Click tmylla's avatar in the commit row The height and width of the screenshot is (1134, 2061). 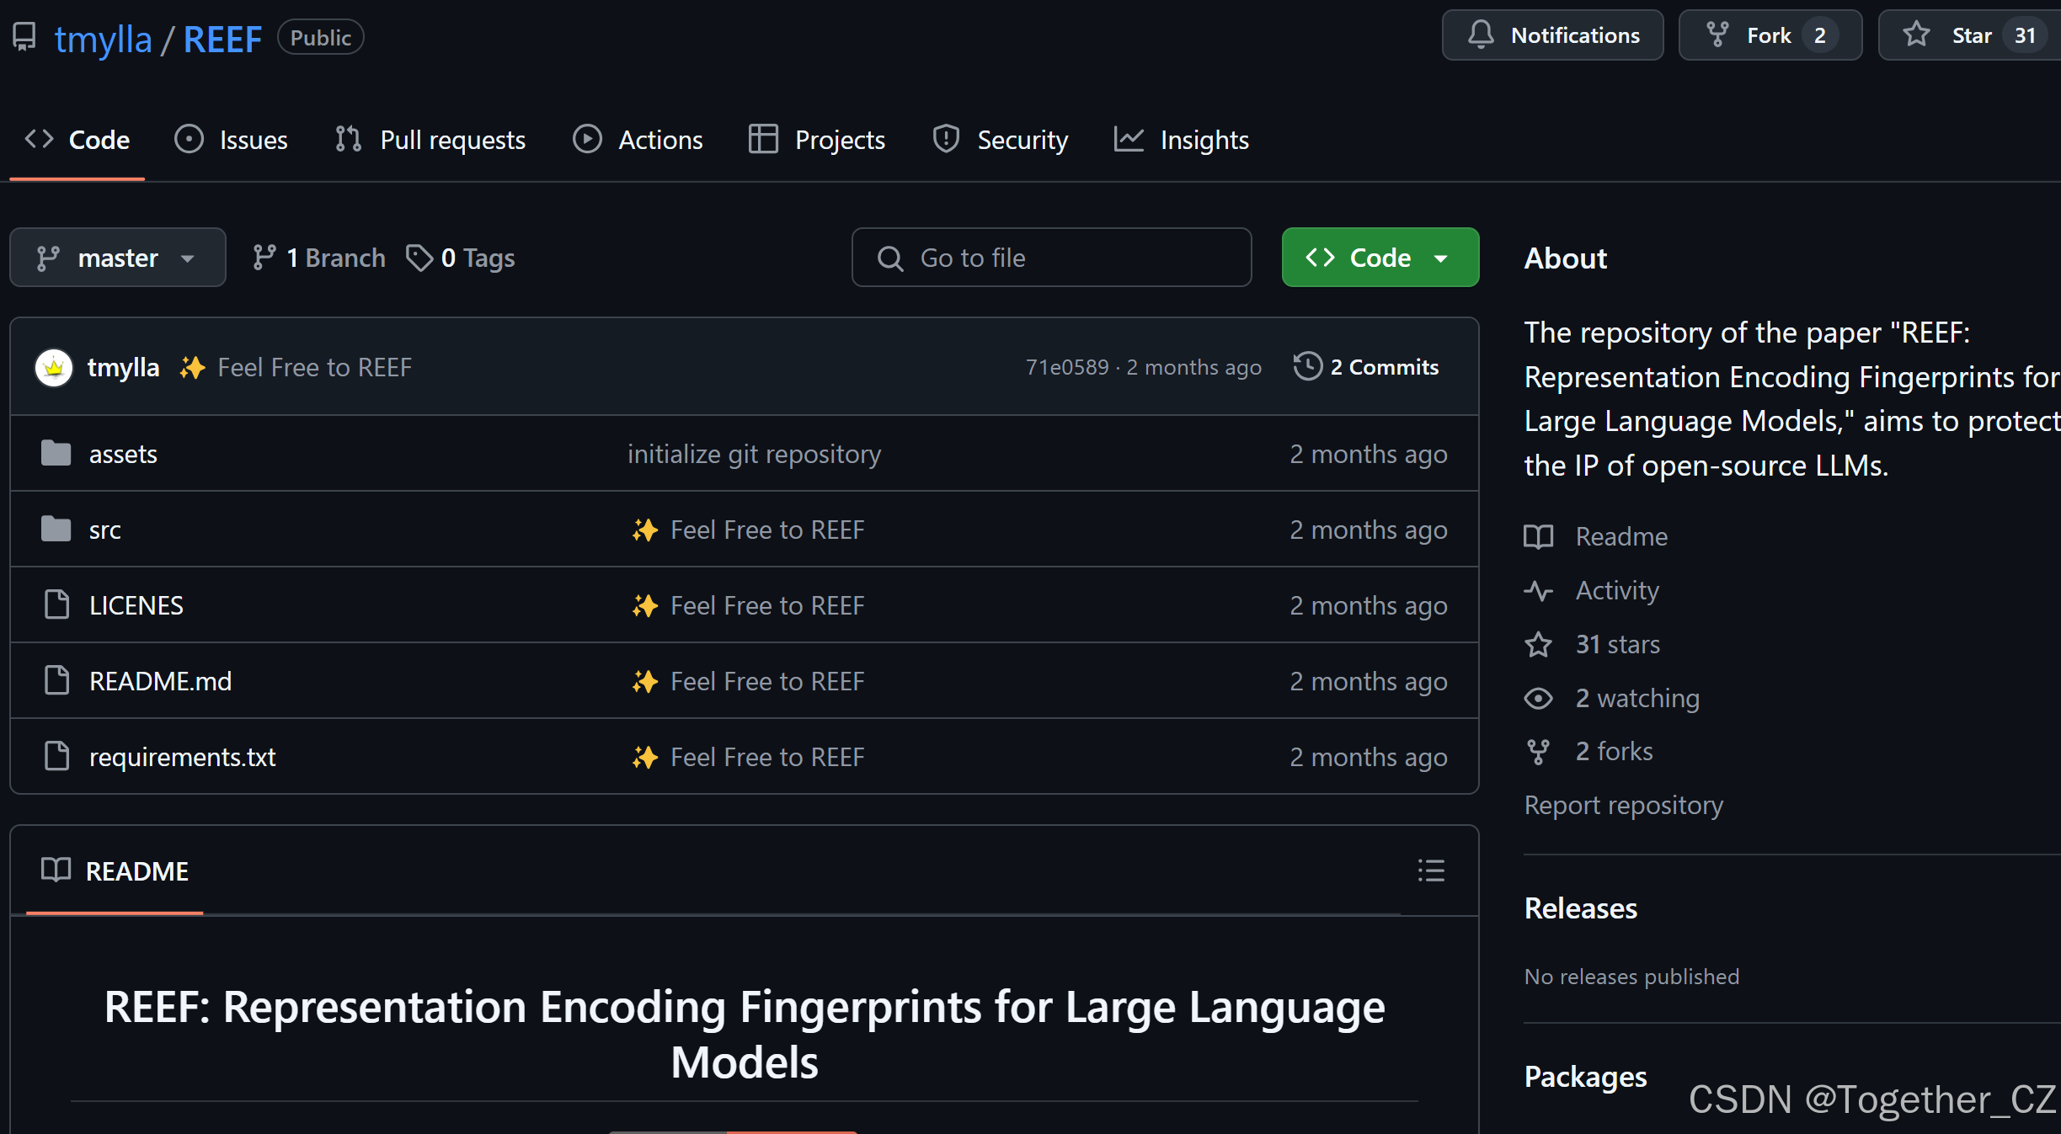(53, 367)
